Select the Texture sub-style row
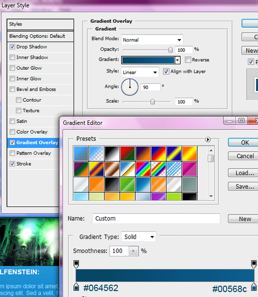Screen dimensions: 258x297 click(x=40, y=110)
